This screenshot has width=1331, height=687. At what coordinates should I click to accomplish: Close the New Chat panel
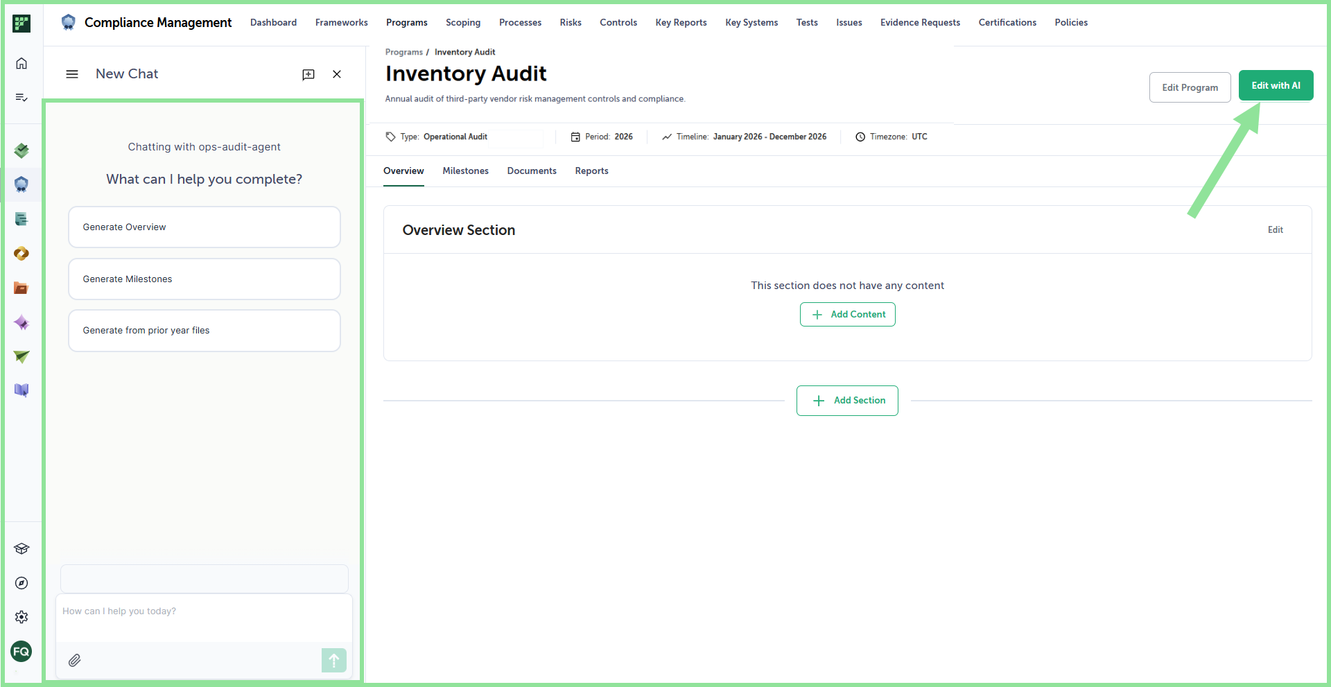[337, 74]
